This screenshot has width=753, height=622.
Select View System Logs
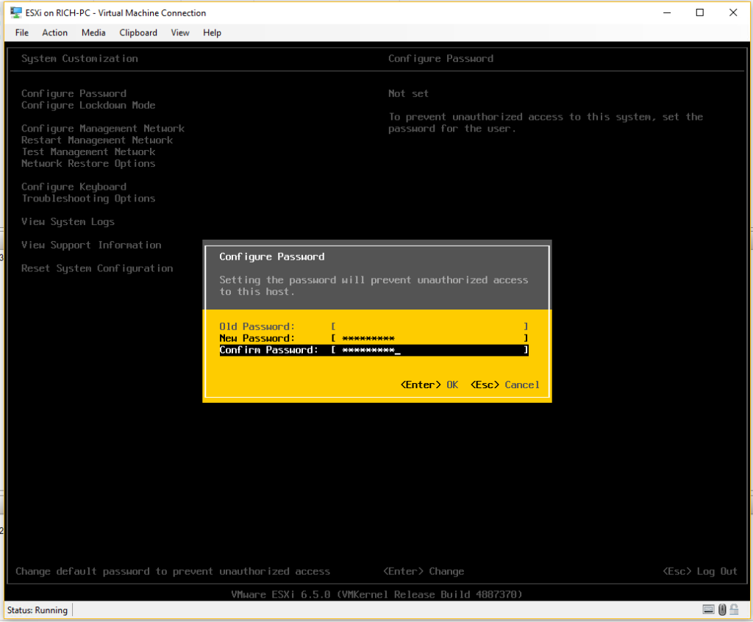click(68, 222)
